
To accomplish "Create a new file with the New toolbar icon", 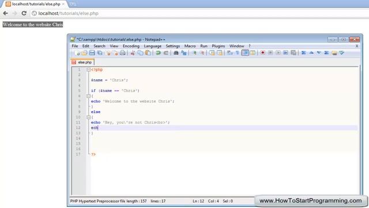I will pyautogui.click(x=77, y=53).
